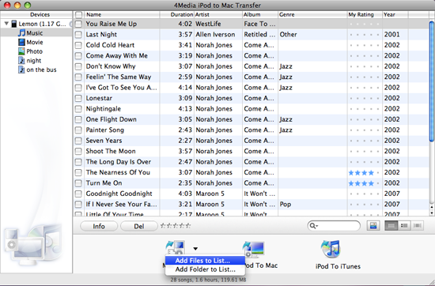Sort by the Genre column header
435x286 pixels.
(x=312, y=14)
